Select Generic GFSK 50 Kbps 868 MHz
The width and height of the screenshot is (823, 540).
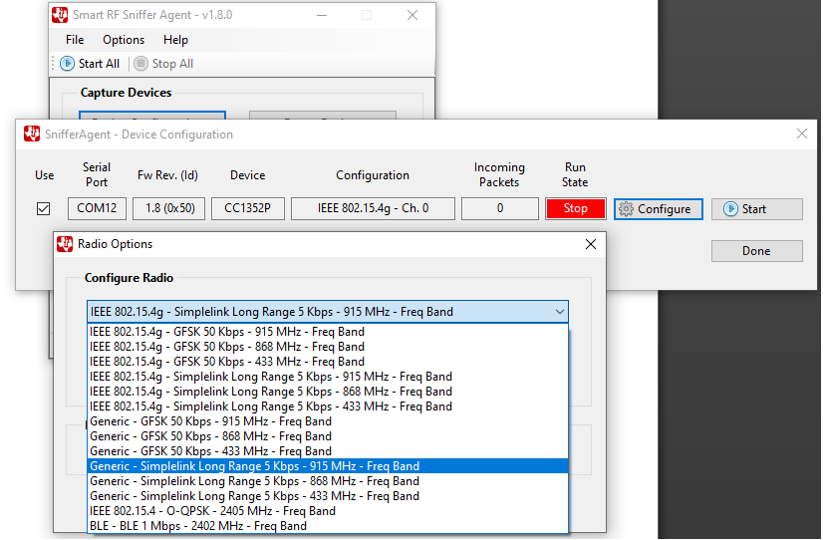tap(328, 436)
